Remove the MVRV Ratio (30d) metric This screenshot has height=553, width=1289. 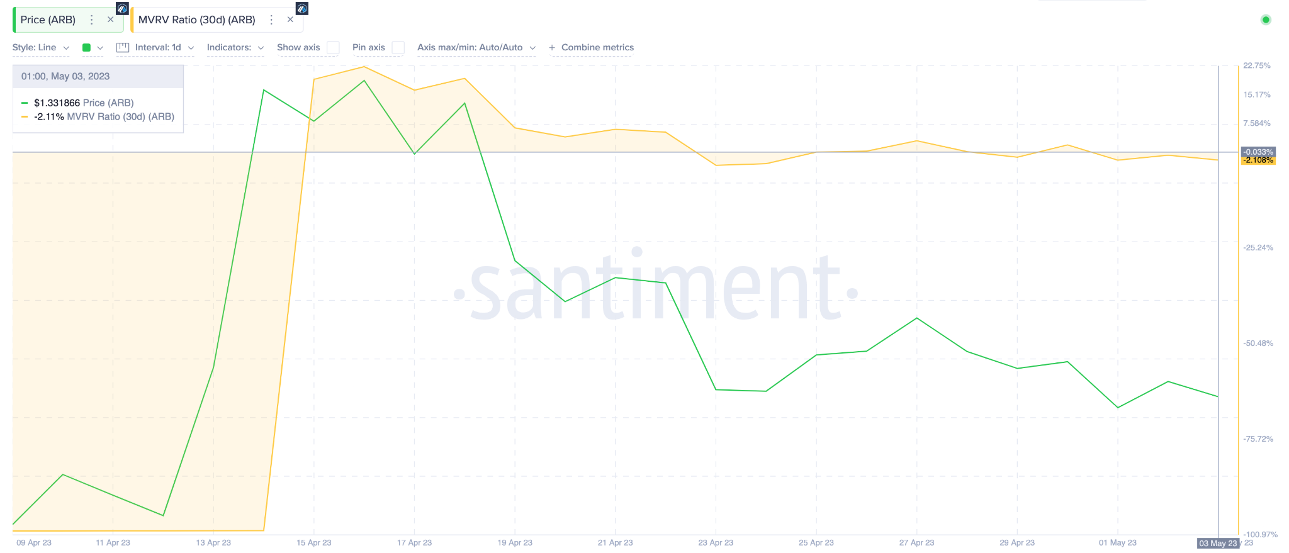click(290, 20)
